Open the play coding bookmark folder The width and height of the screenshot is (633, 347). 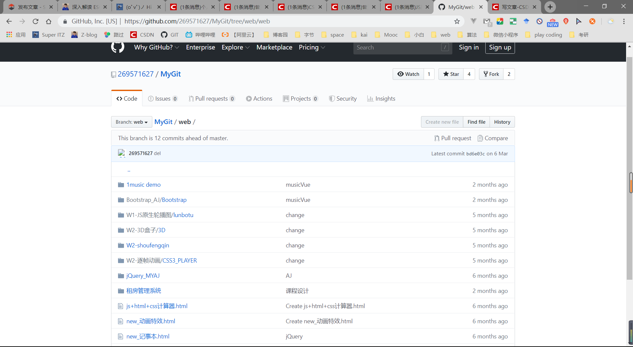[x=544, y=35]
